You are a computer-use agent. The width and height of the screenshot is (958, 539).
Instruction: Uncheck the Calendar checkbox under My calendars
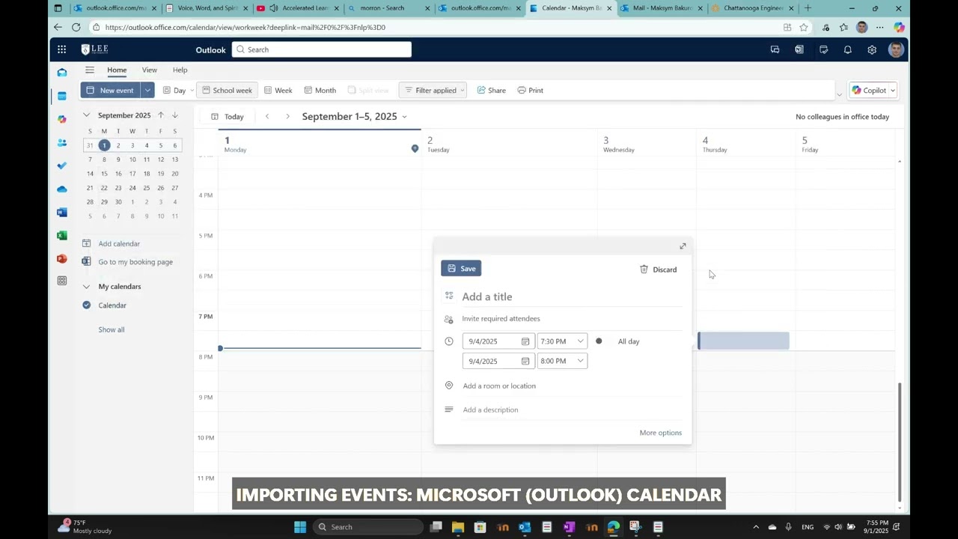pyautogui.click(x=87, y=305)
